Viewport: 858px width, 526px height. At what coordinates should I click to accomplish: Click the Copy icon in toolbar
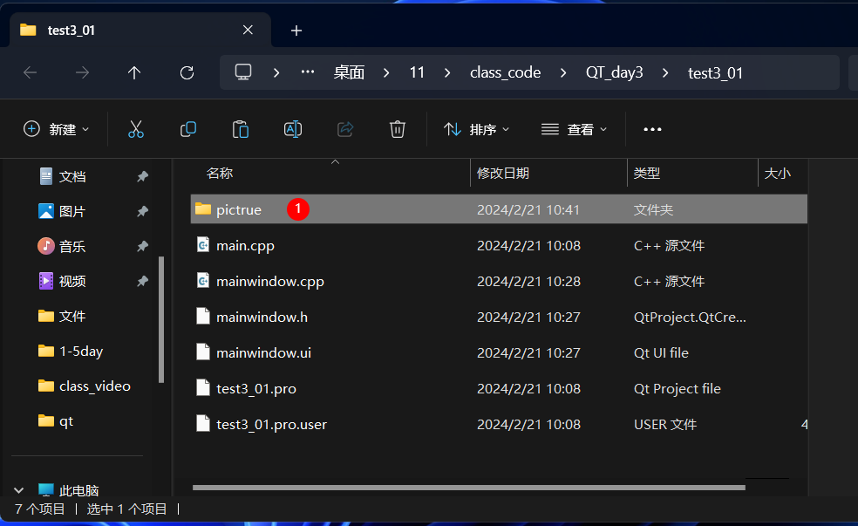(187, 129)
